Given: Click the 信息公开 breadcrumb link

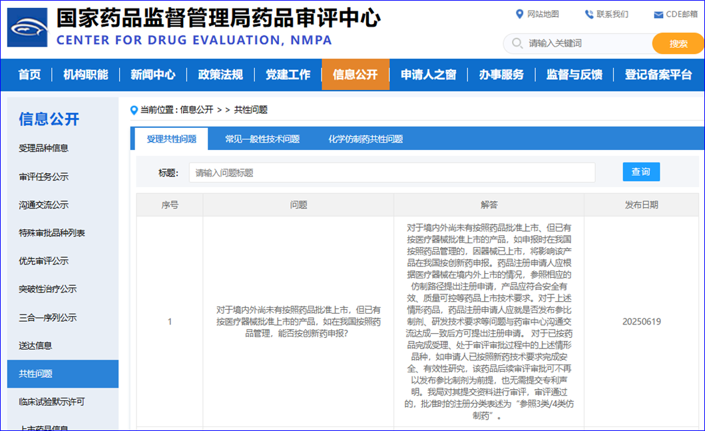Looking at the screenshot, I should click(196, 110).
